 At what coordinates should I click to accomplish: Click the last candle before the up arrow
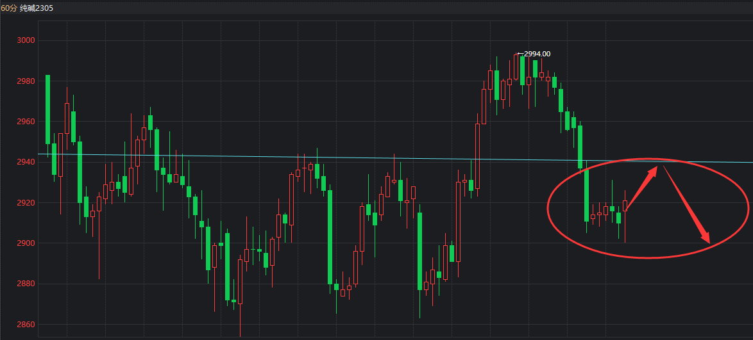tap(625, 206)
